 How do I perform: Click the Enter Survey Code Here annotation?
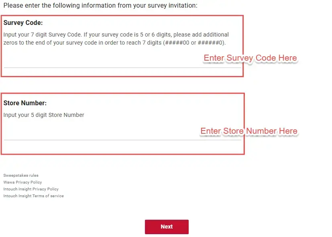point(250,58)
